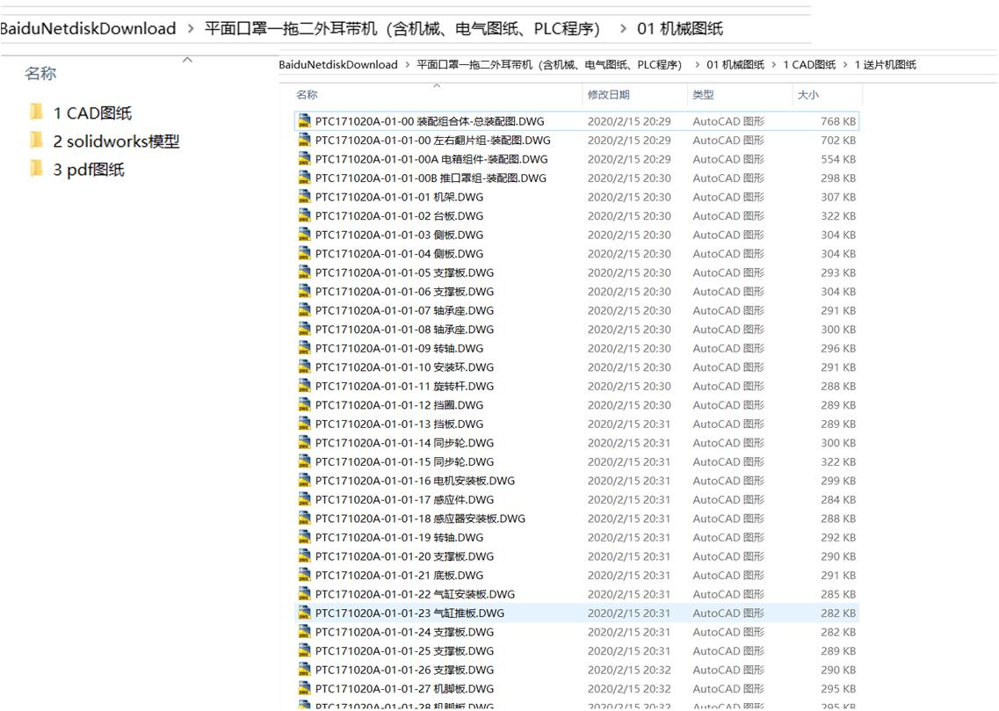Click the DWG icon for 01-01-01 机架 file
The height and width of the screenshot is (711, 999).
tap(304, 197)
